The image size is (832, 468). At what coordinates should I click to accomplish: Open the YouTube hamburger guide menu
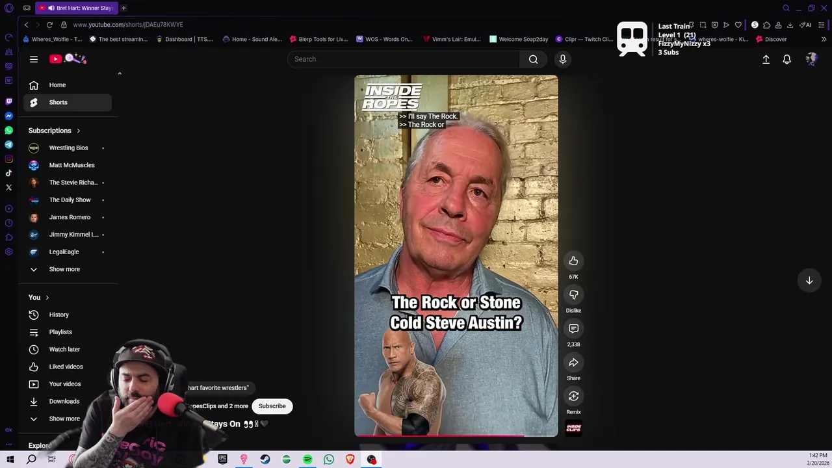(x=34, y=59)
